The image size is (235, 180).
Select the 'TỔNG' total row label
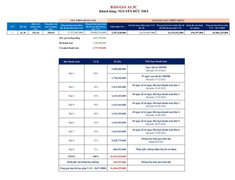pyautogui.click(x=72, y=156)
